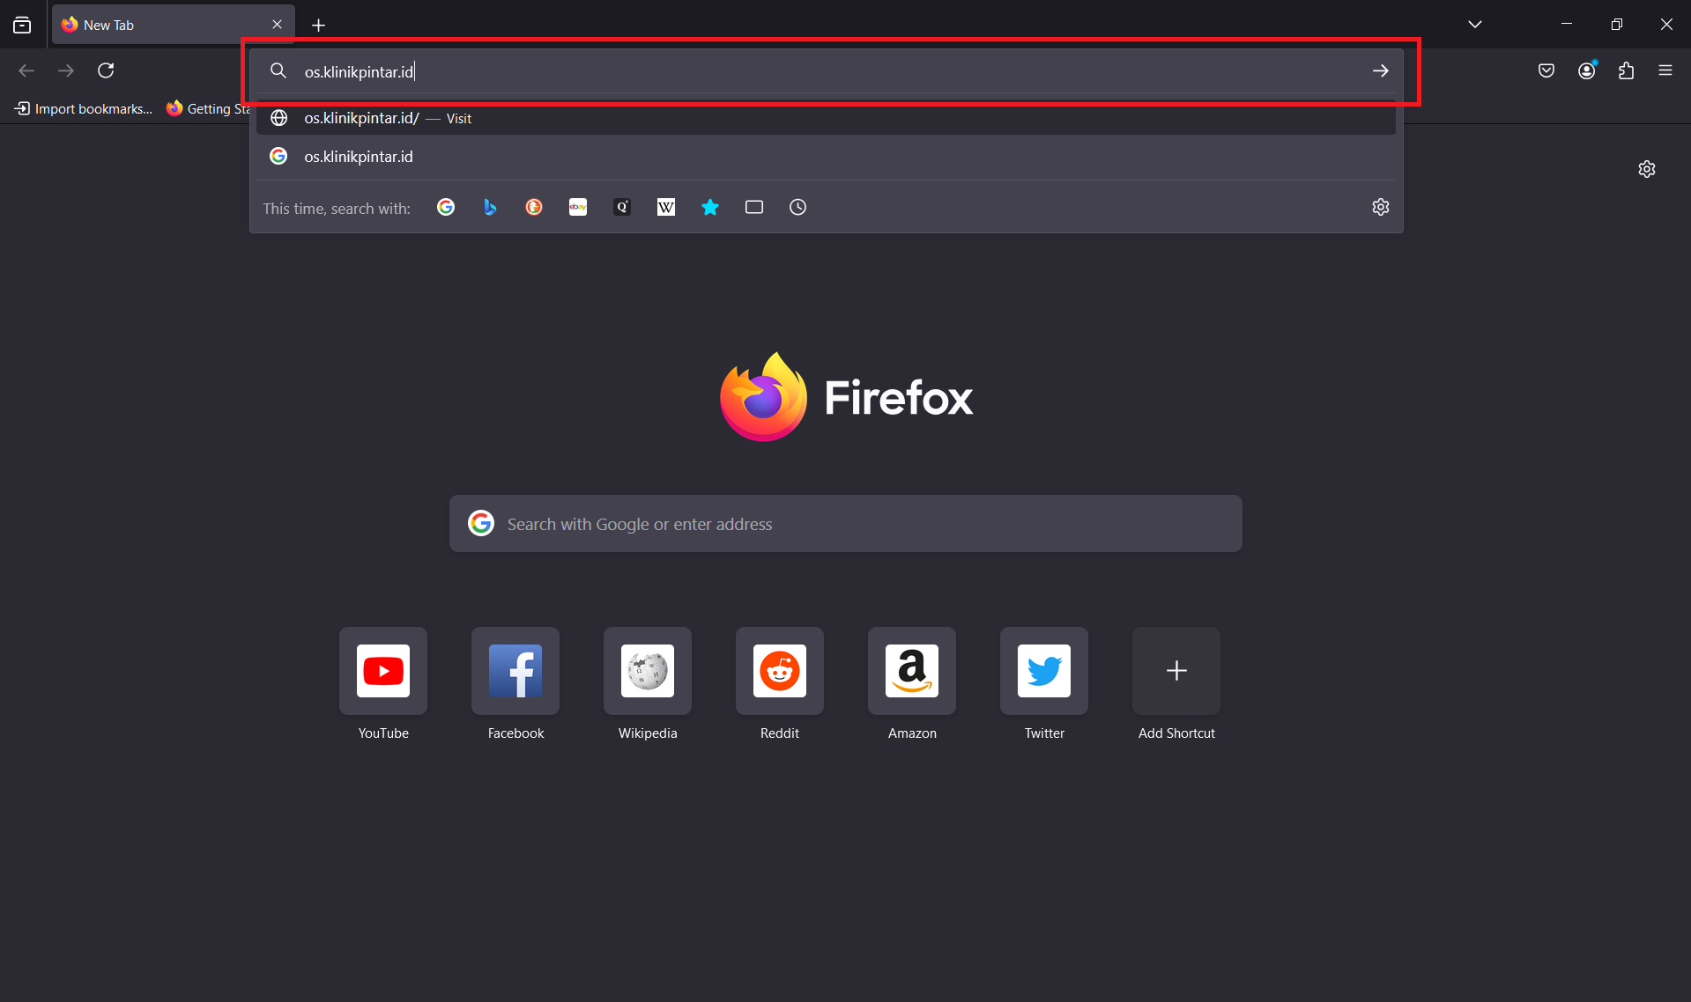Search this time with Qwant icon
The width and height of the screenshot is (1691, 1002).
622,207
